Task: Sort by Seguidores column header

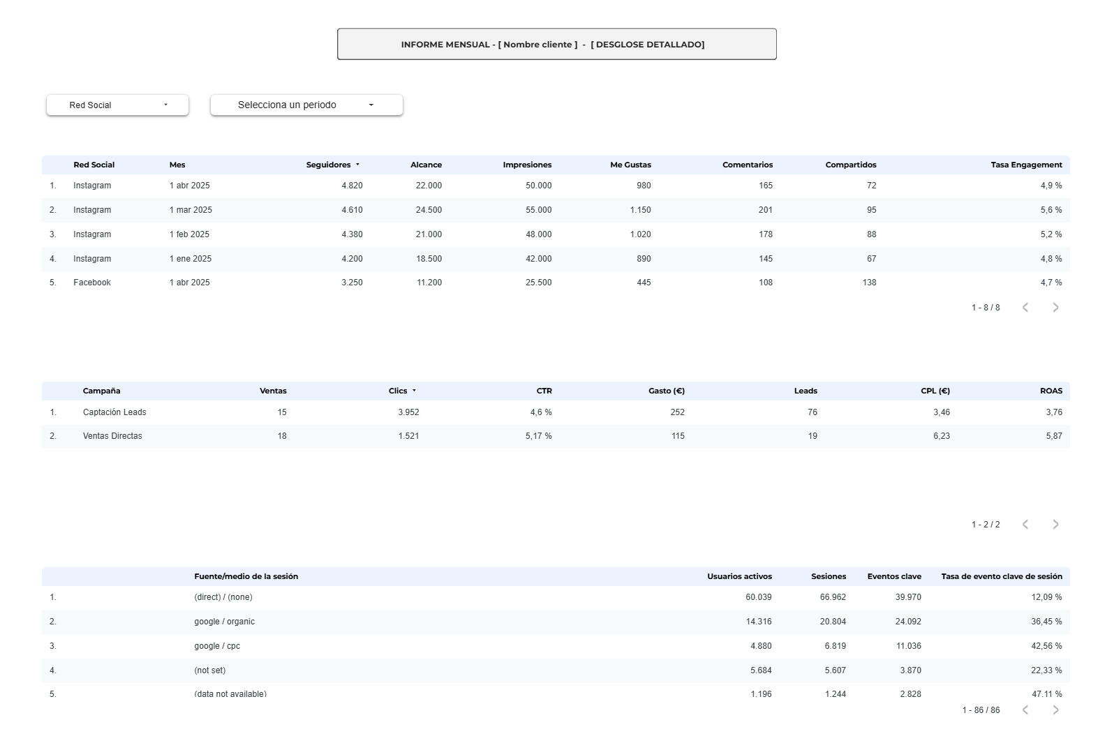Action: pos(329,165)
